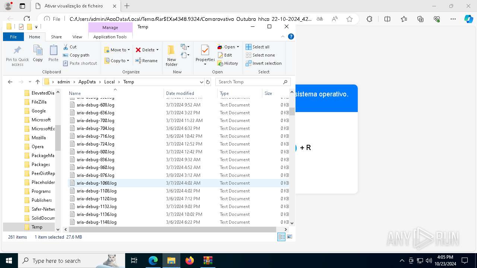Sort by Date modified column
477x268 pixels.
(190, 93)
